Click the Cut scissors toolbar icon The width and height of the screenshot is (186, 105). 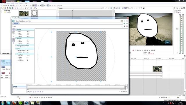(16, 6)
